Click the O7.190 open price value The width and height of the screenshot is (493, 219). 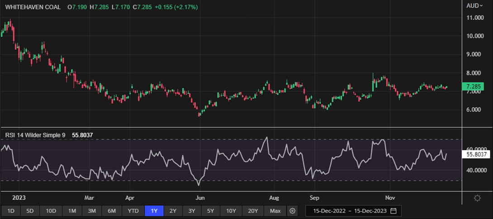tap(78, 7)
